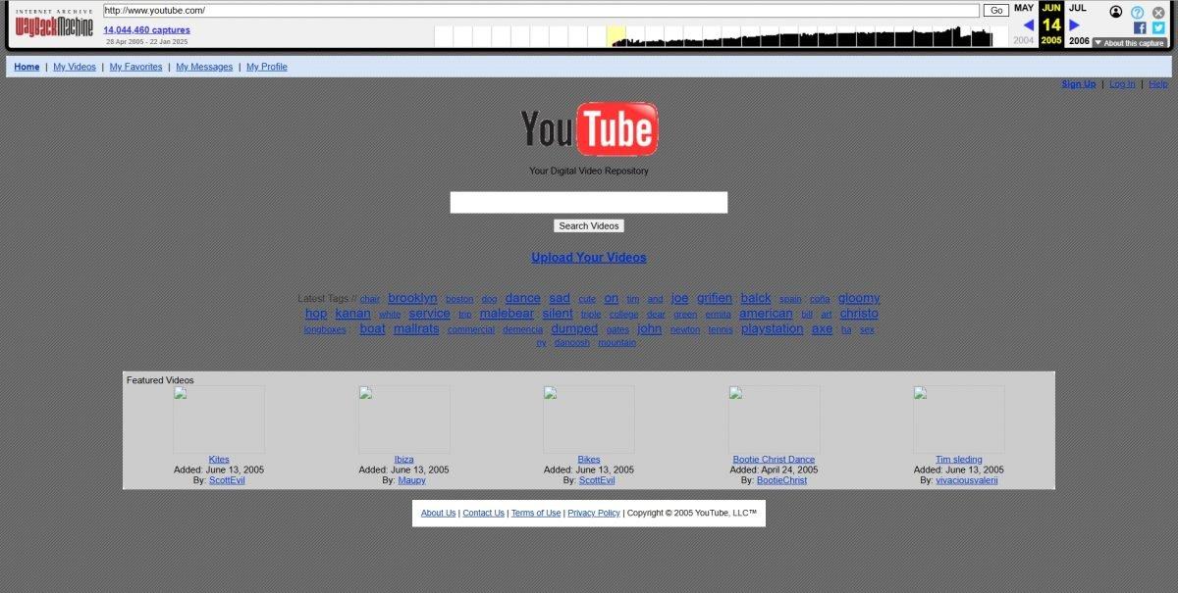Select My Messages in navigation bar
This screenshot has width=1178, height=593.
click(204, 67)
